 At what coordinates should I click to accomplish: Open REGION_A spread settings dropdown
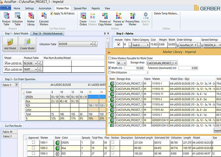pos(220,45)
